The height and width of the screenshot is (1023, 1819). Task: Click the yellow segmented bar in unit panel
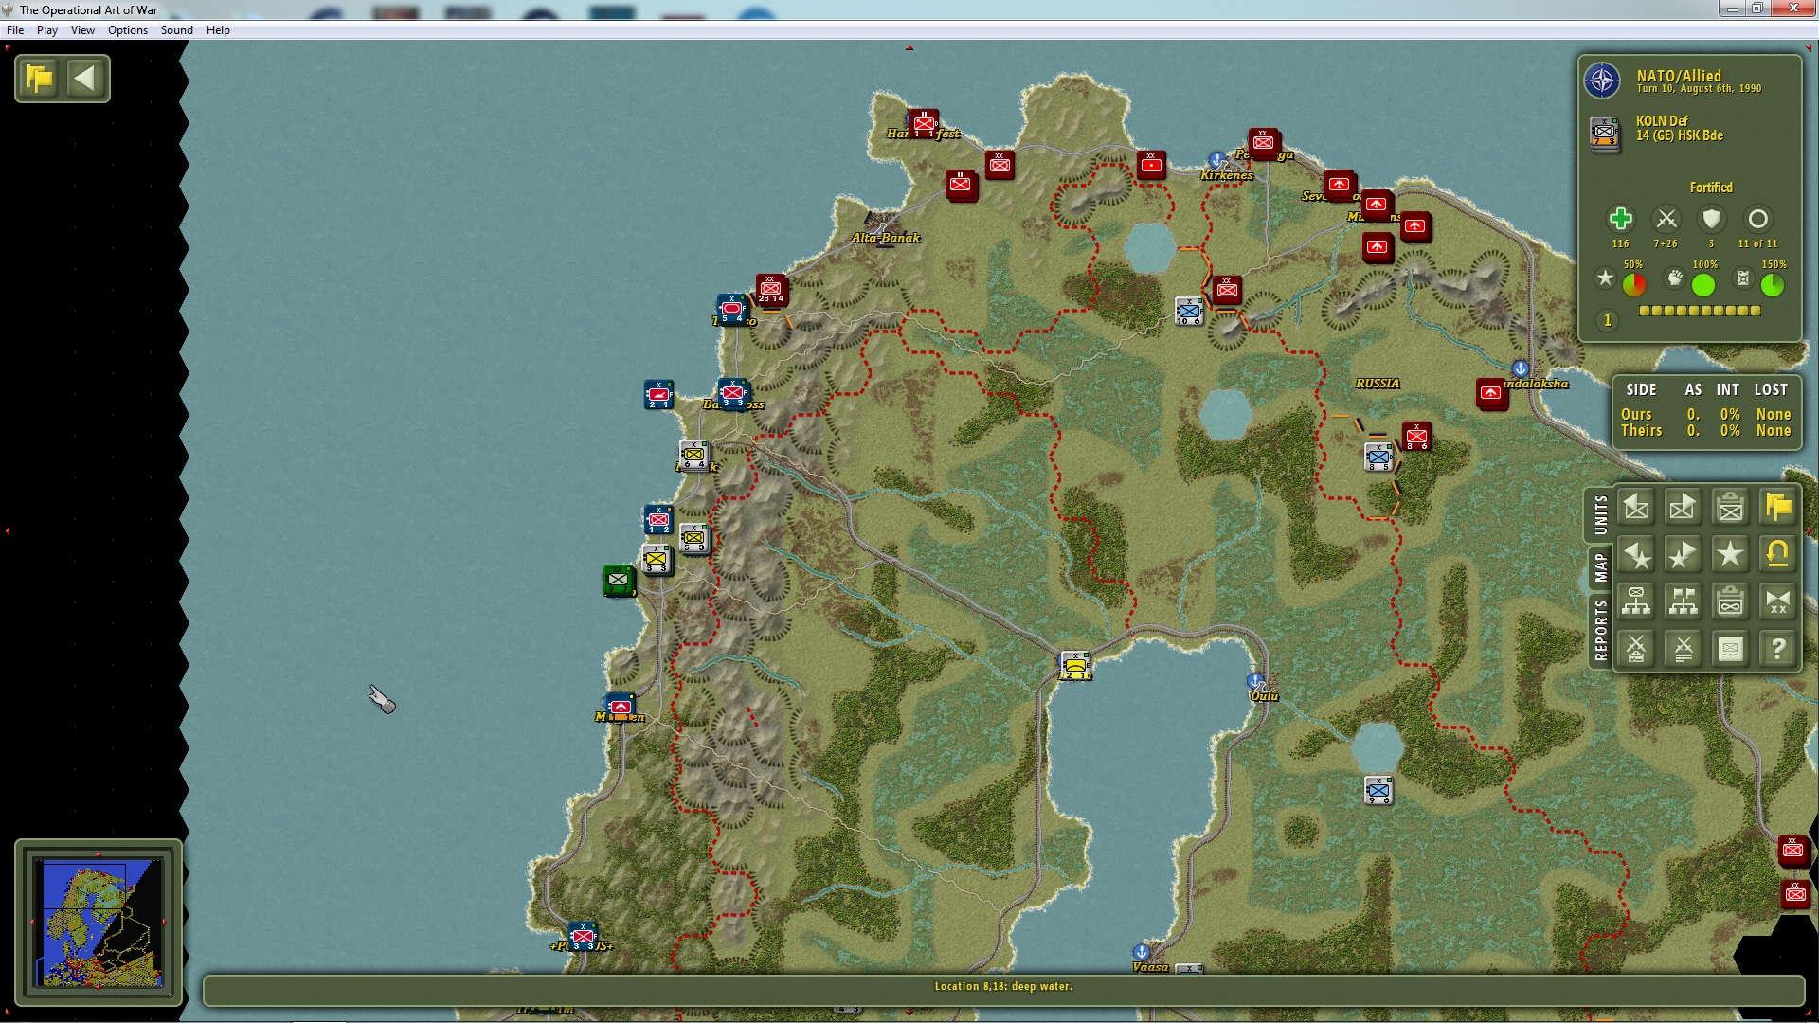pos(1700,311)
